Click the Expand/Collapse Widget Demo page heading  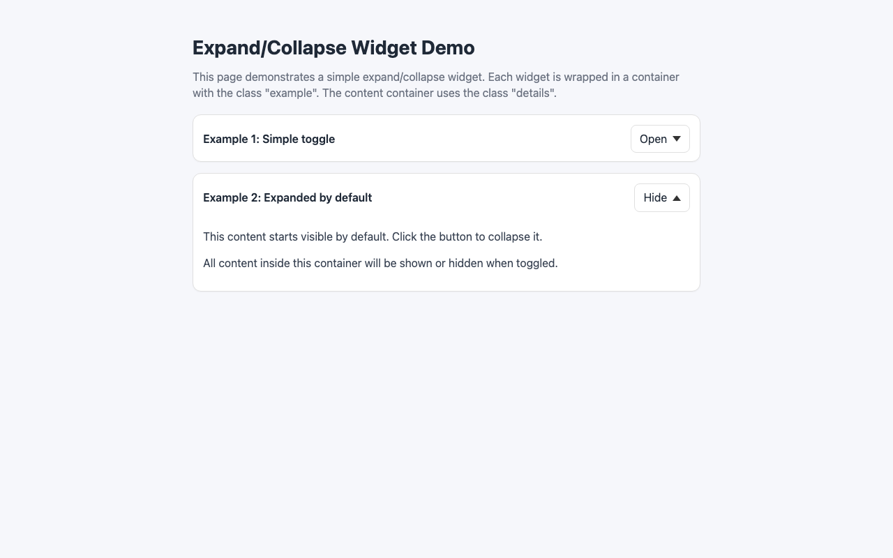point(333,47)
